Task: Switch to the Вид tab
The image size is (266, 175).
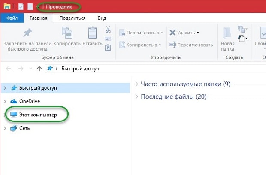Action: (102, 18)
